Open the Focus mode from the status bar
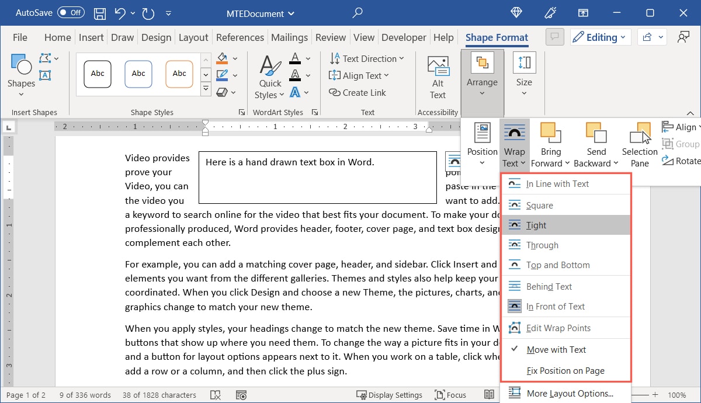The height and width of the screenshot is (403, 701). (x=450, y=395)
